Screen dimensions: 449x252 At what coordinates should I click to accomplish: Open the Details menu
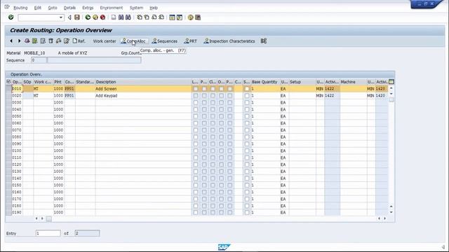tap(69, 8)
